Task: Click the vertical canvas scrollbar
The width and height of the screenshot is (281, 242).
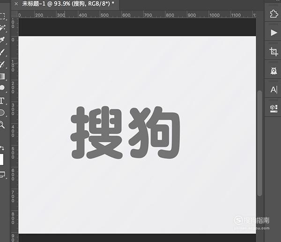Action: (259, 143)
